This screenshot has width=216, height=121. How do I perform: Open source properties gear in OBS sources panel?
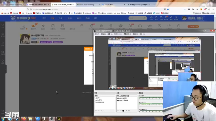123,111
